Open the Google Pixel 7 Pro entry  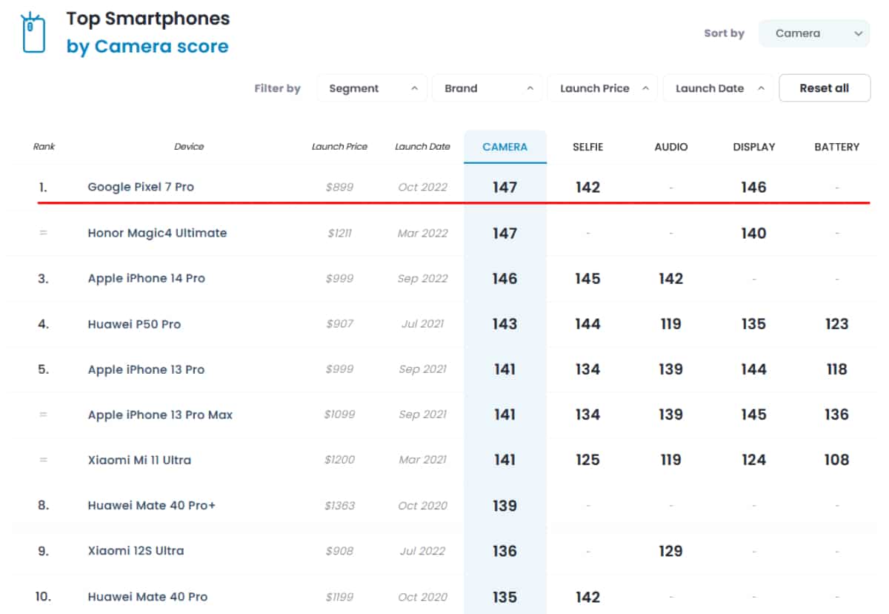tap(141, 187)
